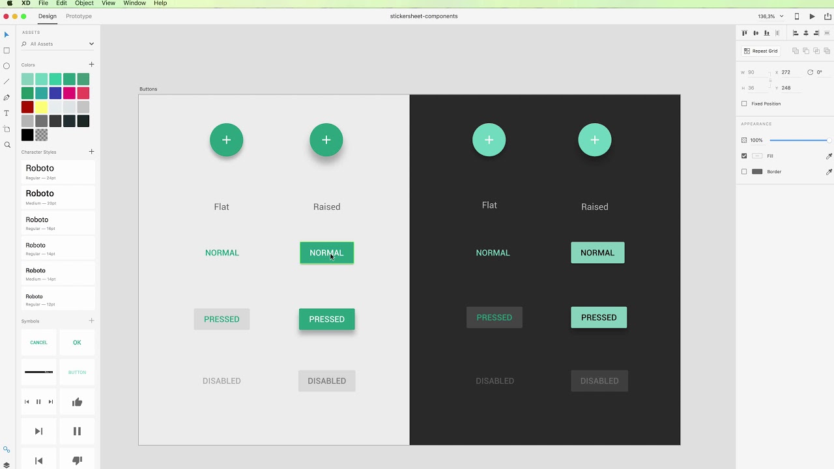The image size is (834, 469).
Task: Pick the Rectangle tool
Action: click(7, 50)
